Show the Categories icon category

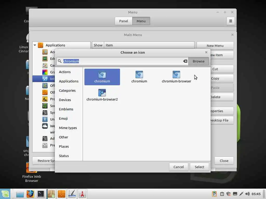[67, 90]
